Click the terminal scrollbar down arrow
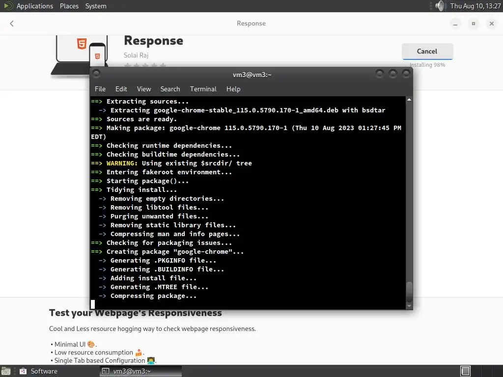Screen dimensions: 503x377 pyautogui.click(x=409, y=306)
